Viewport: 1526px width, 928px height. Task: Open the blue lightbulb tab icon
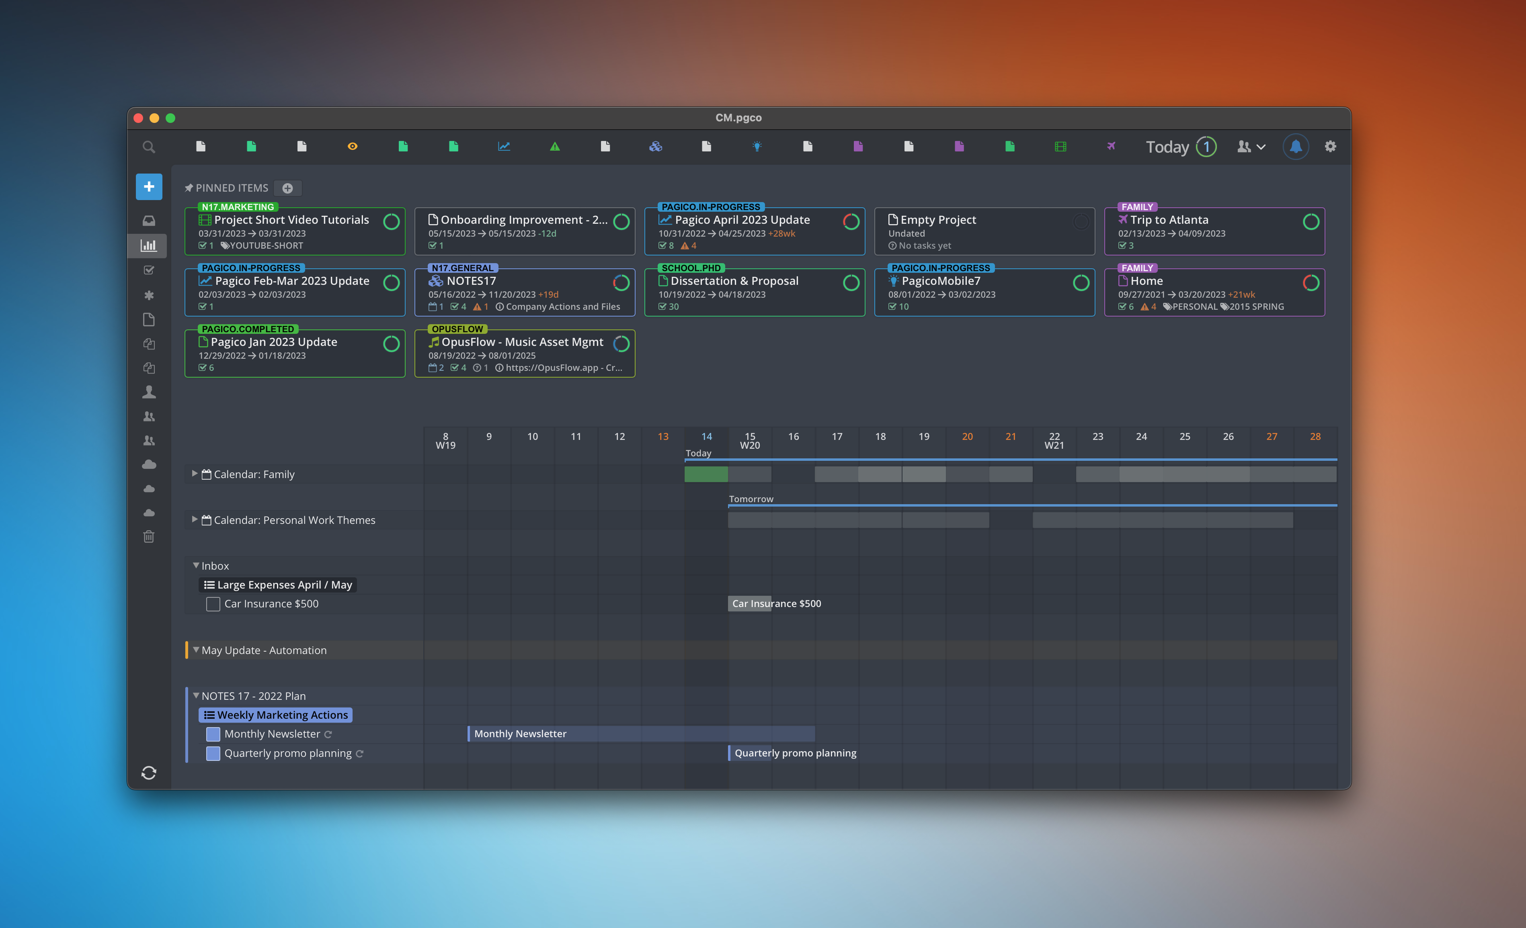tap(757, 146)
